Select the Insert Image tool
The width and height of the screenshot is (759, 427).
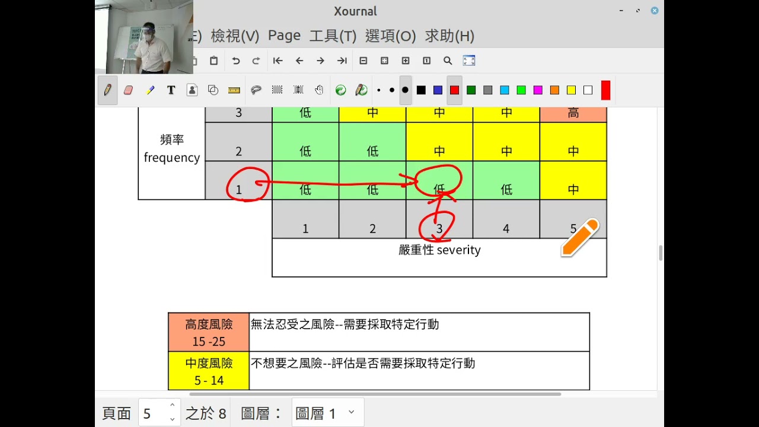[192, 90]
